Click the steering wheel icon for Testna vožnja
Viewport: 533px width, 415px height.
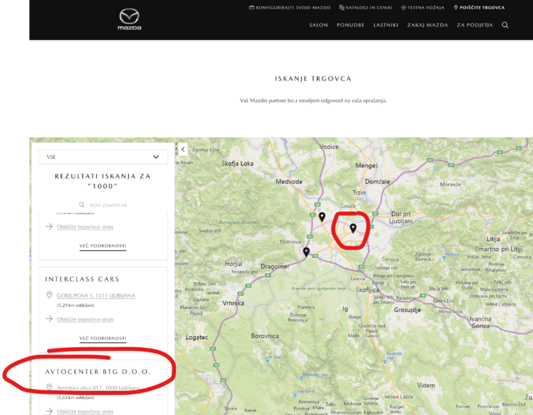404,7
